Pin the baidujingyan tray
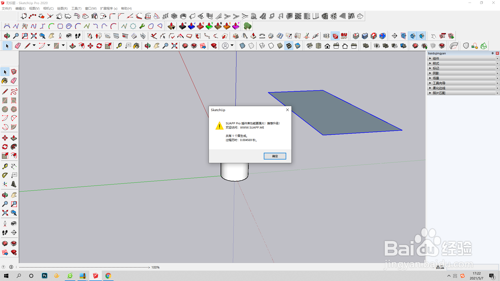This screenshot has width=500, height=281. pos(492,53)
